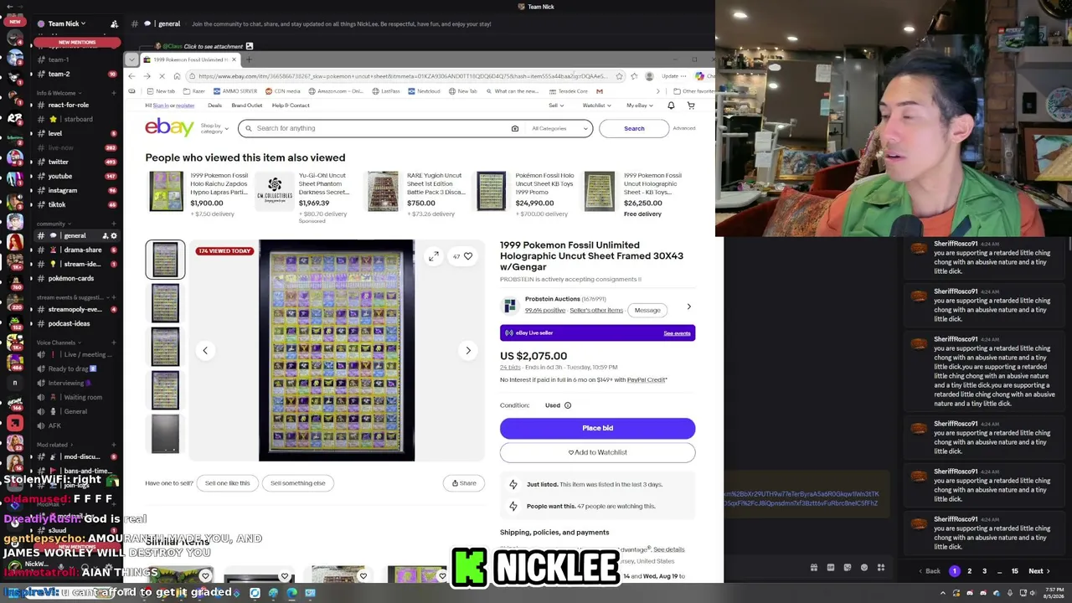Go back in the browser
1072x603 pixels.
coord(131,76)
